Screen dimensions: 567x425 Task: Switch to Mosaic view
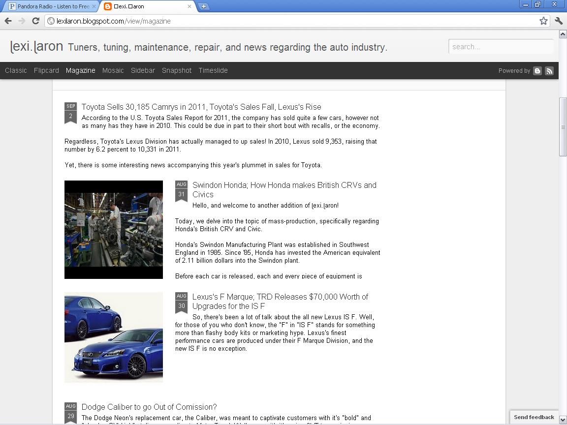tap(113, 70)
